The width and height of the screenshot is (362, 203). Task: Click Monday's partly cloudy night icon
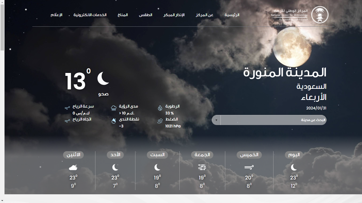[73, 167]
